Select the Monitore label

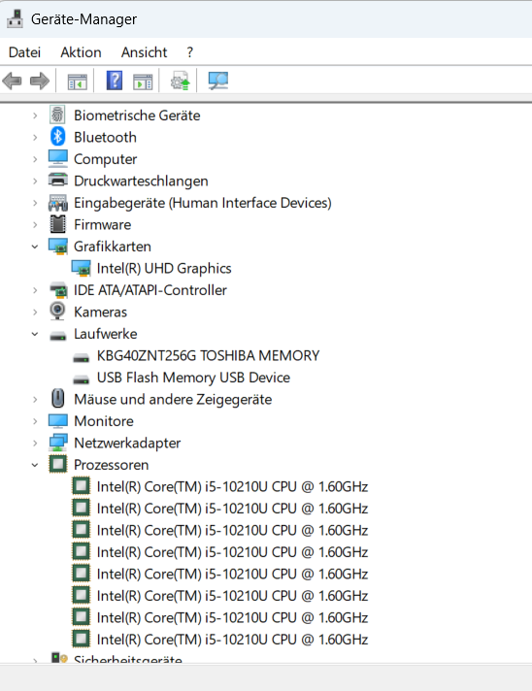point(104,421)
